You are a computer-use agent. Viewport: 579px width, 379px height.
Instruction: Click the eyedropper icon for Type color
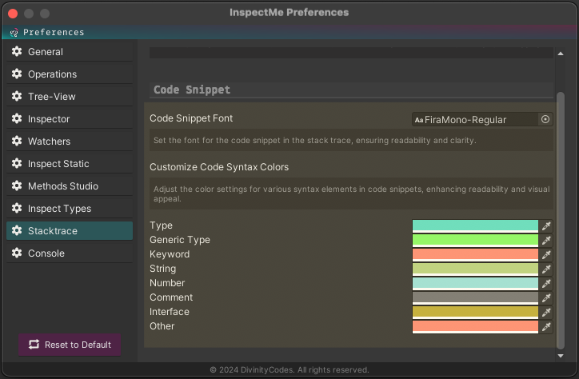click(x=546, y=225)
